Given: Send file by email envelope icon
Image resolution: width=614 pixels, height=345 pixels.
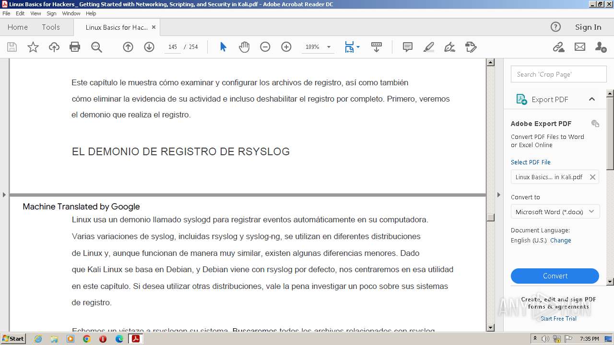Looking at the screenshot, I should pyautogui.click(x=580, y=47).
